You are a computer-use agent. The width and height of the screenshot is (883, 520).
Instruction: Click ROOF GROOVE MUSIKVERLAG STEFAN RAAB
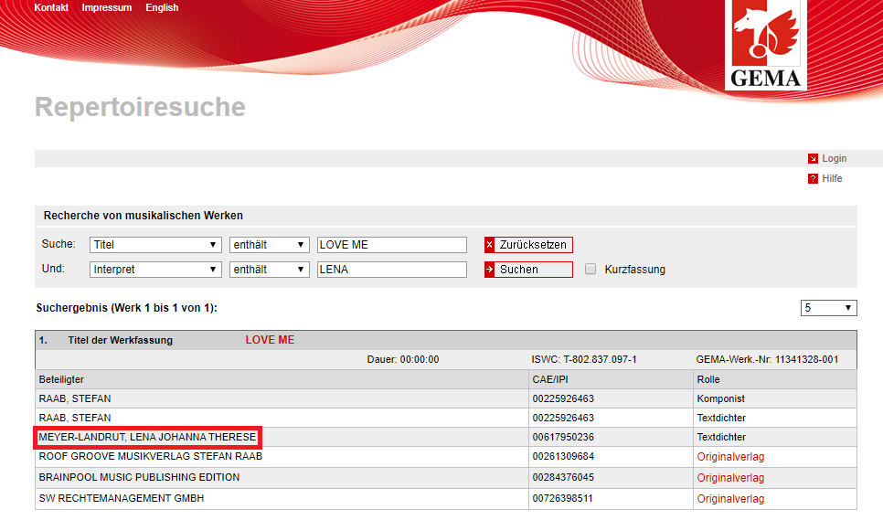click(x=150, y=456)
